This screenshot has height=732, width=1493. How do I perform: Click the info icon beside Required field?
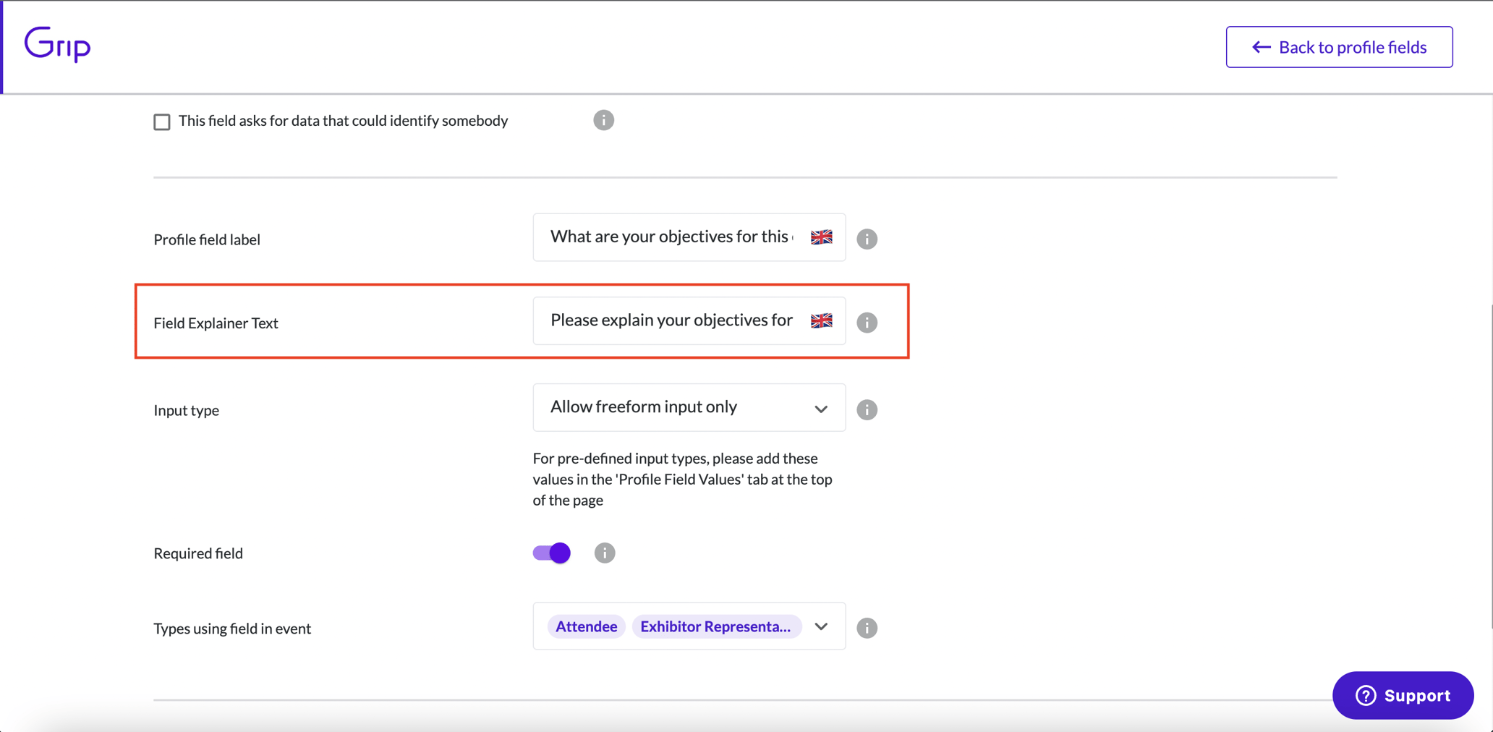604,553
